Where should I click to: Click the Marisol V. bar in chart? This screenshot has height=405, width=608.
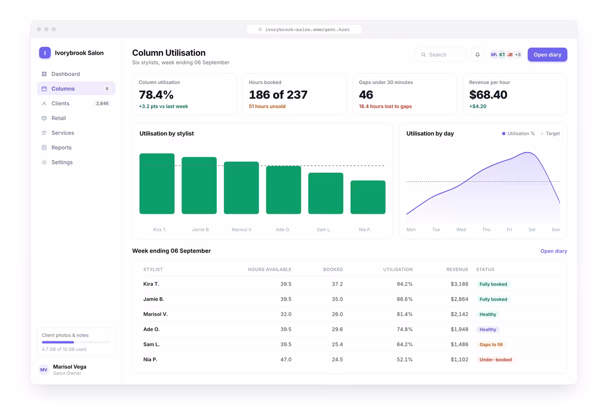click(x=241, y=188)
